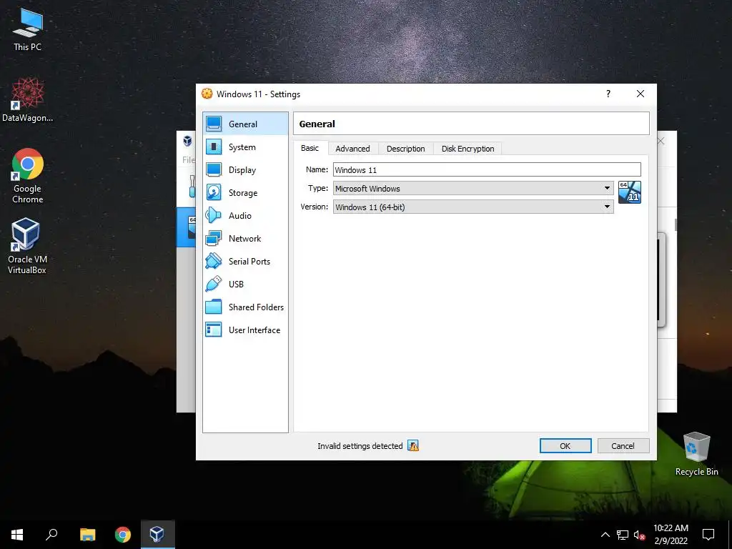Switch to the Advanced tab

(x=352, y=149)
